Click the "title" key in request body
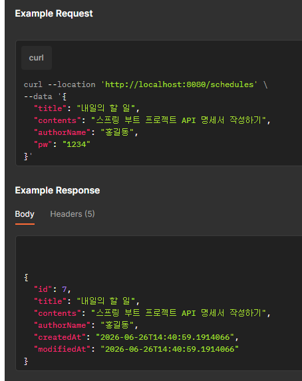This screenshot has width=302, height=381. click(50, 108)
